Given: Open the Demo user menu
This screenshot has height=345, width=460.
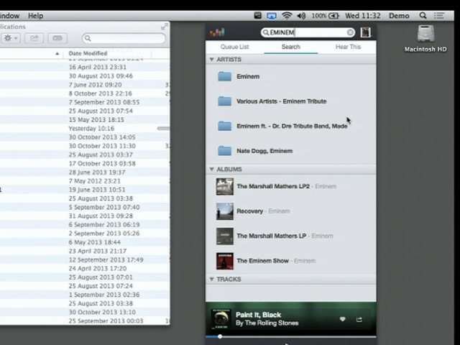Looking at the screenshot, I should point(399,16).
